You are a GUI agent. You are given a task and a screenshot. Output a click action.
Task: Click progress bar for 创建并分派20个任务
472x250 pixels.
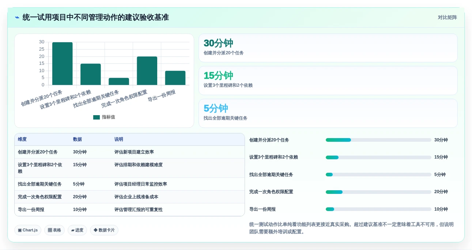click(378, 140)
